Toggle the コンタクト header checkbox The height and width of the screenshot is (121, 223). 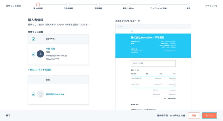click(33, 39)
